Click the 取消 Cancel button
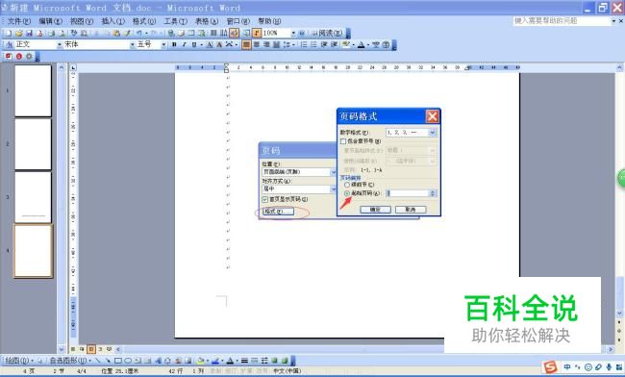 tap(411, 210)
